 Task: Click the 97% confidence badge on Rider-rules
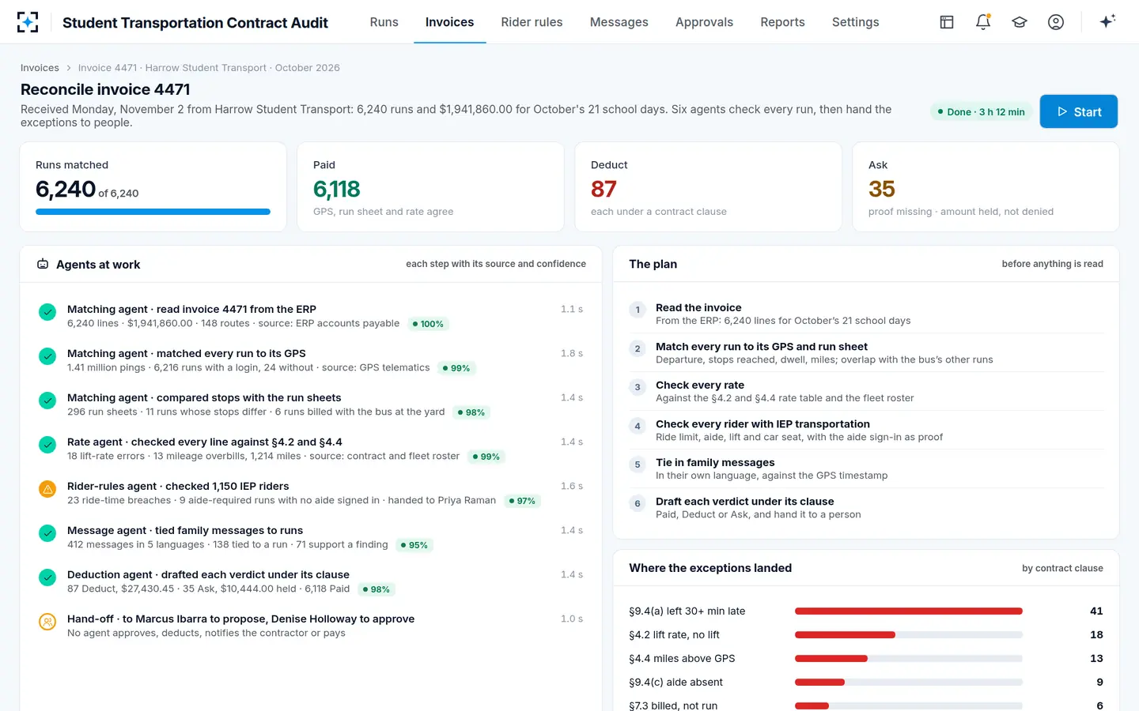pos(522,501)
